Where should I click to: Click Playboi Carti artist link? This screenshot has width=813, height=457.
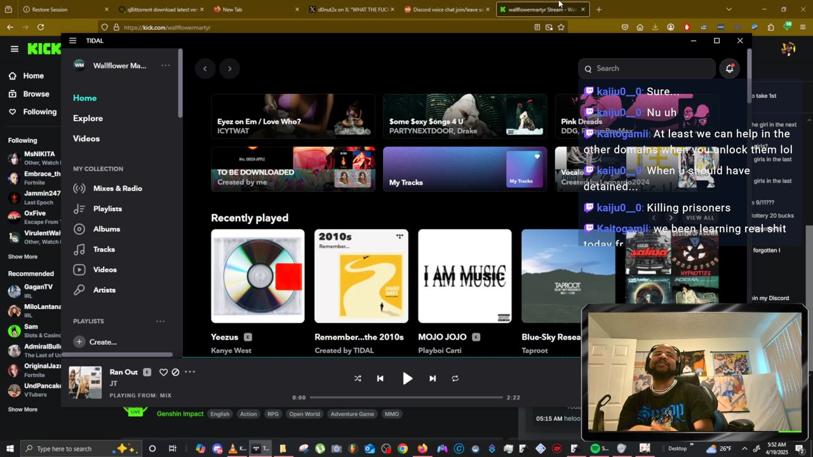tap(440, 350)
